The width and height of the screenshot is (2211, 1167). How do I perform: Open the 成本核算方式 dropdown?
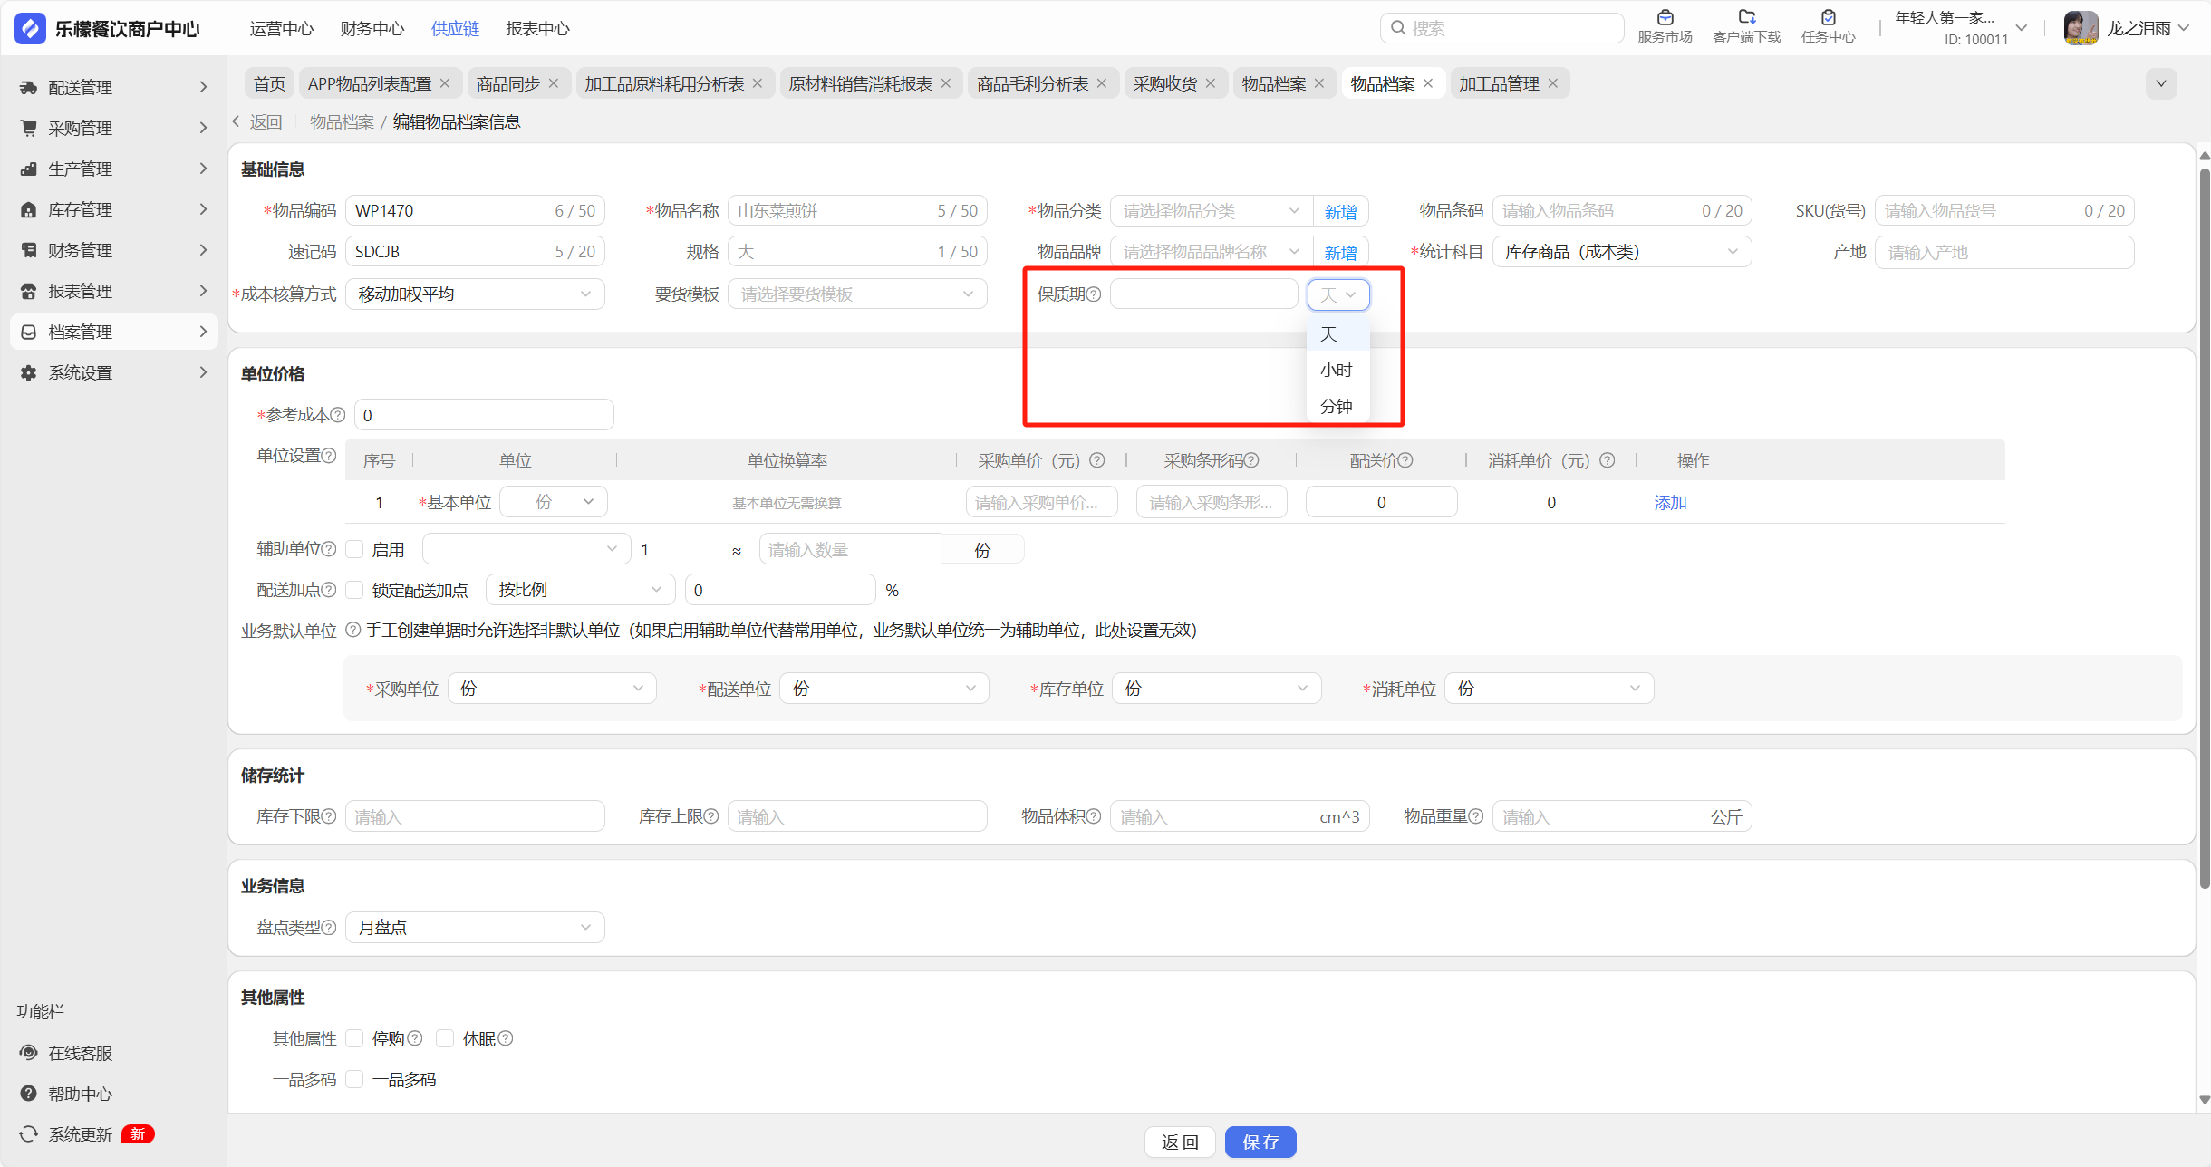(475, 294)
